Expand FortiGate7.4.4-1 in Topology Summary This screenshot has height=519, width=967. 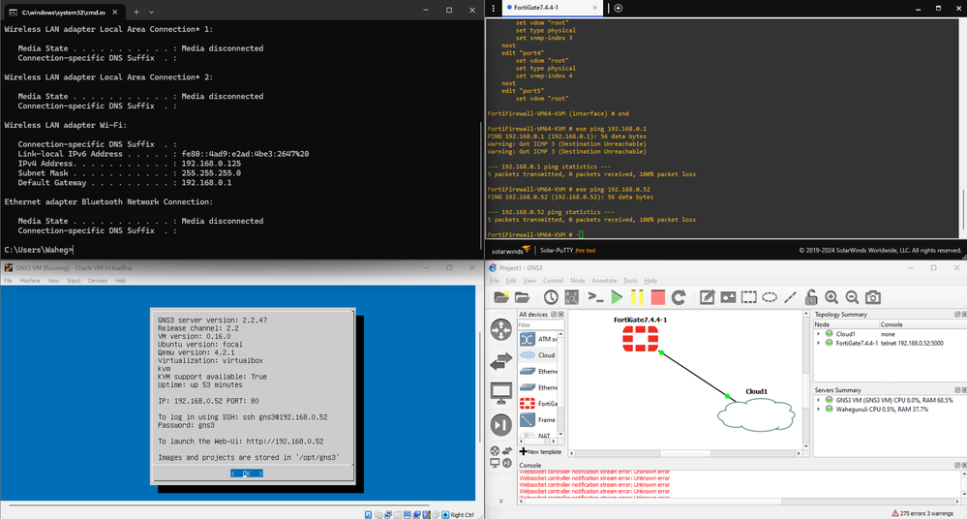(819, 343)
